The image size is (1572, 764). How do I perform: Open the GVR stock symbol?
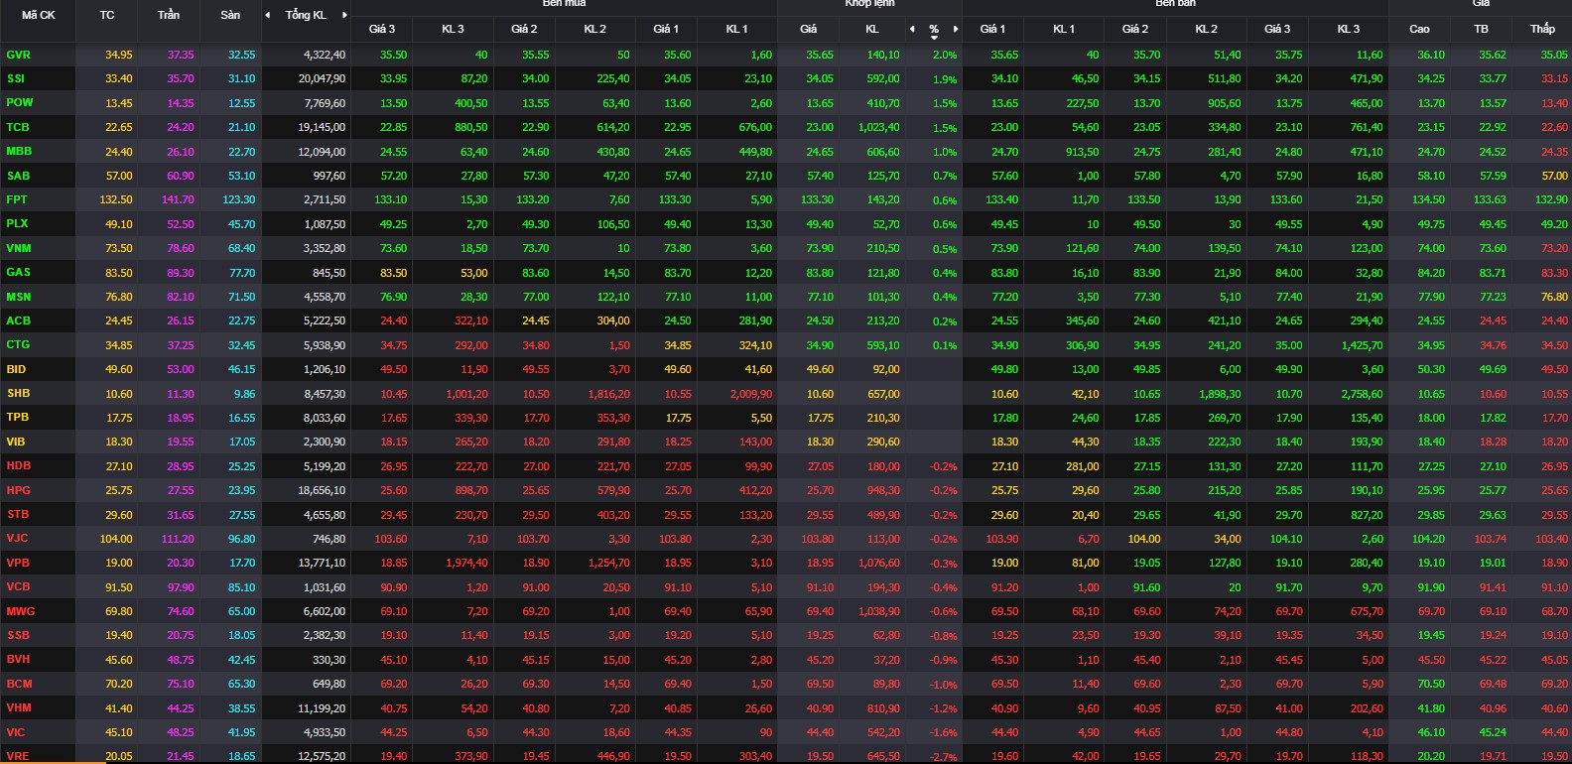(x=18, y=55)
